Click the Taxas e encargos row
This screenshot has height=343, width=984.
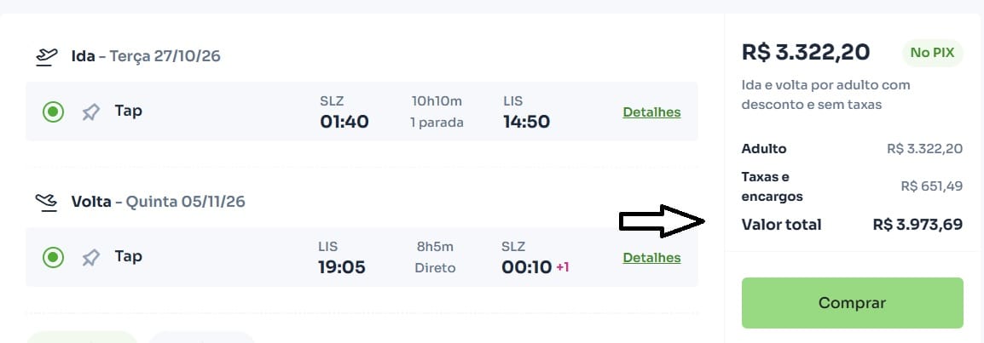[852, 186]
